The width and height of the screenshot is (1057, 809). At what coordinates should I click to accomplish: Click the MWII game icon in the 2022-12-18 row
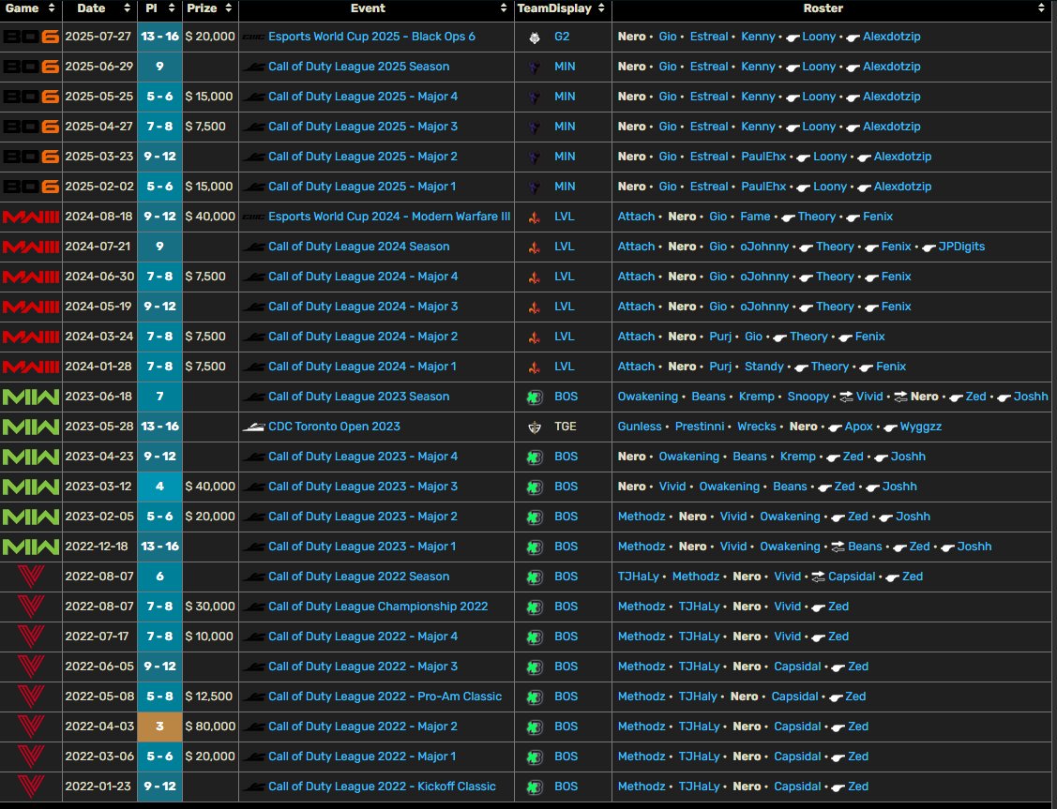click(31, 547)
